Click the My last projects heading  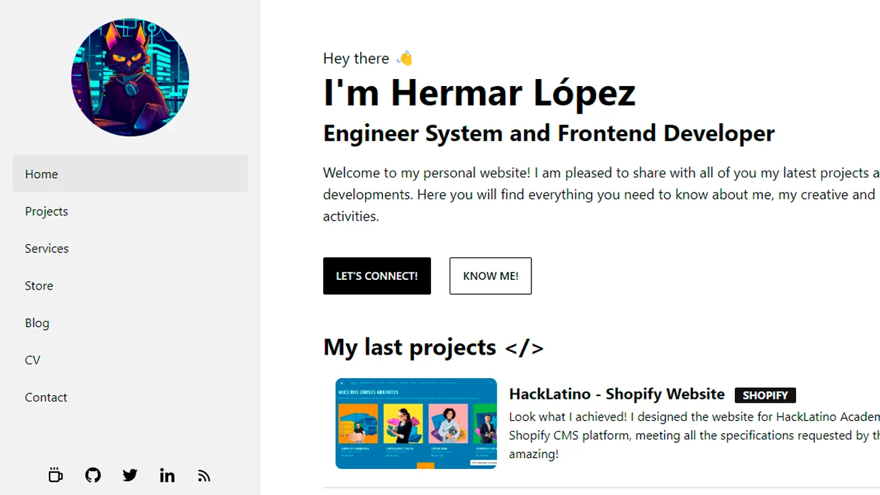(x=433, y=347)
